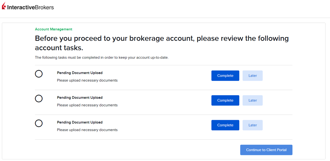Continue to Client Portal

pyautogui.click(x=266, y=150)
